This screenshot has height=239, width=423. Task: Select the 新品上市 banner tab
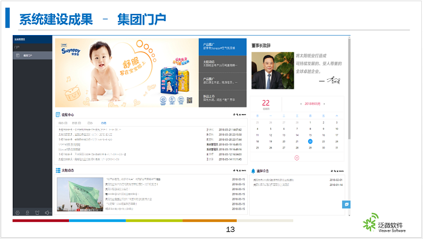222,98
